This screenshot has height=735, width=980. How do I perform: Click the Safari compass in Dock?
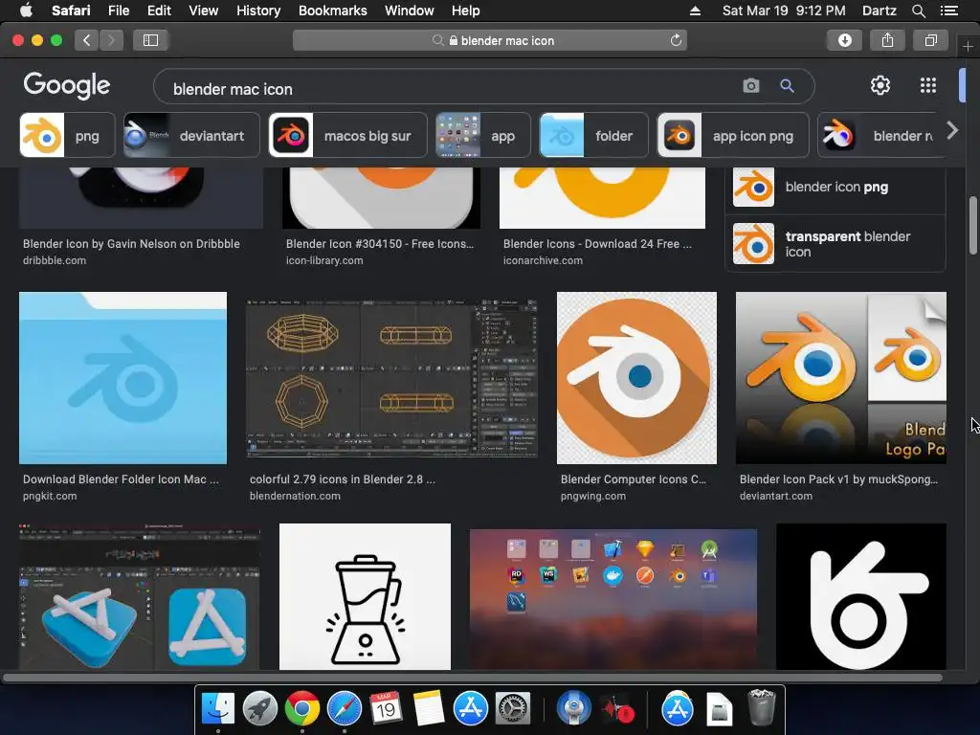click(x=345, y=709)
